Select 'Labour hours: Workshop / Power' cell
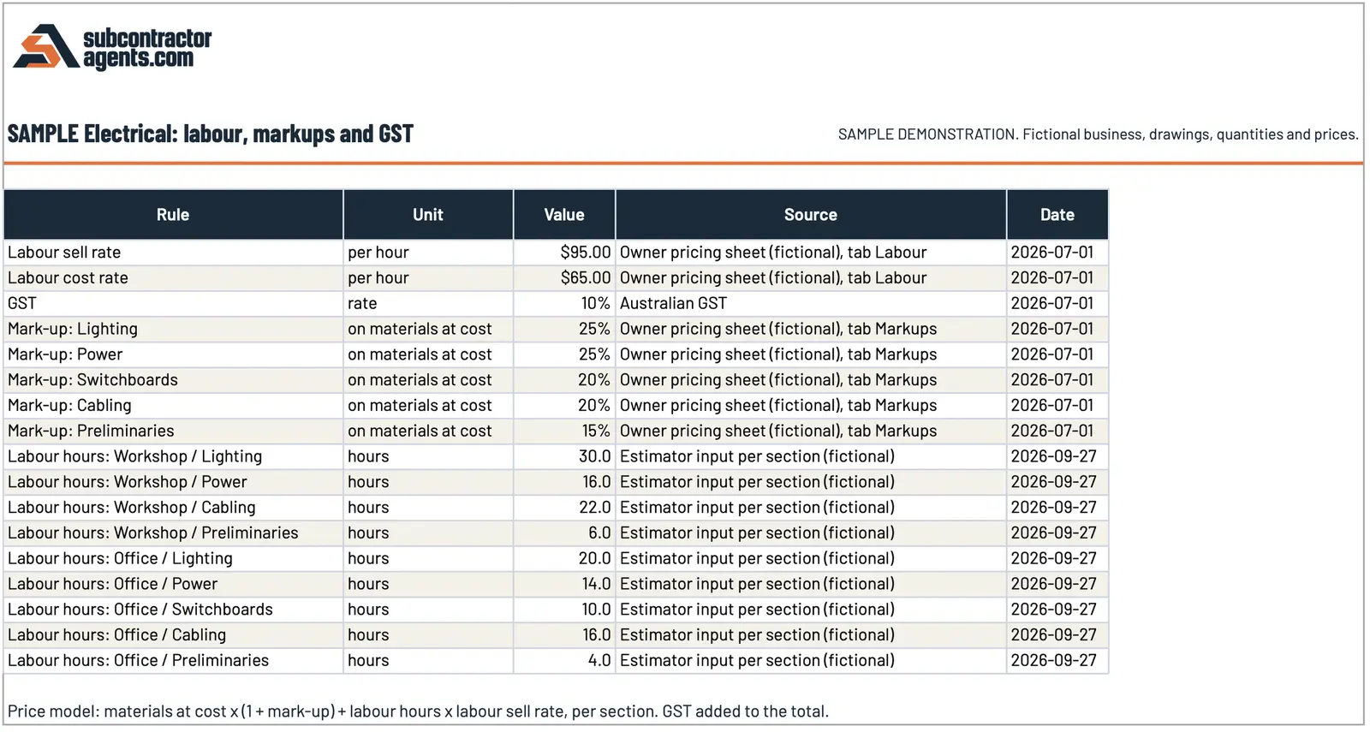The width and height of the screenshot is (1370, 732). click(x=173, y=482)
